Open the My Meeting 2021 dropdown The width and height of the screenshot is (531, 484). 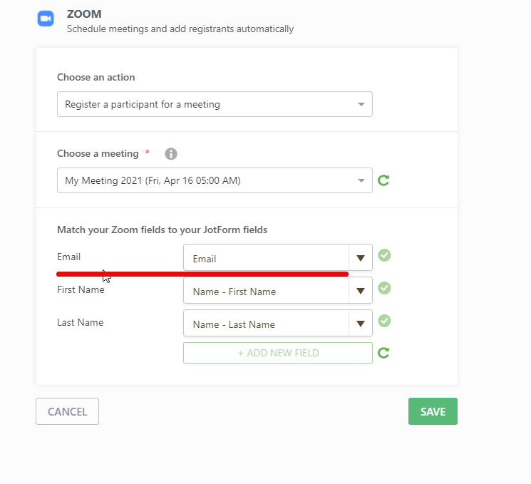[215, 180]
